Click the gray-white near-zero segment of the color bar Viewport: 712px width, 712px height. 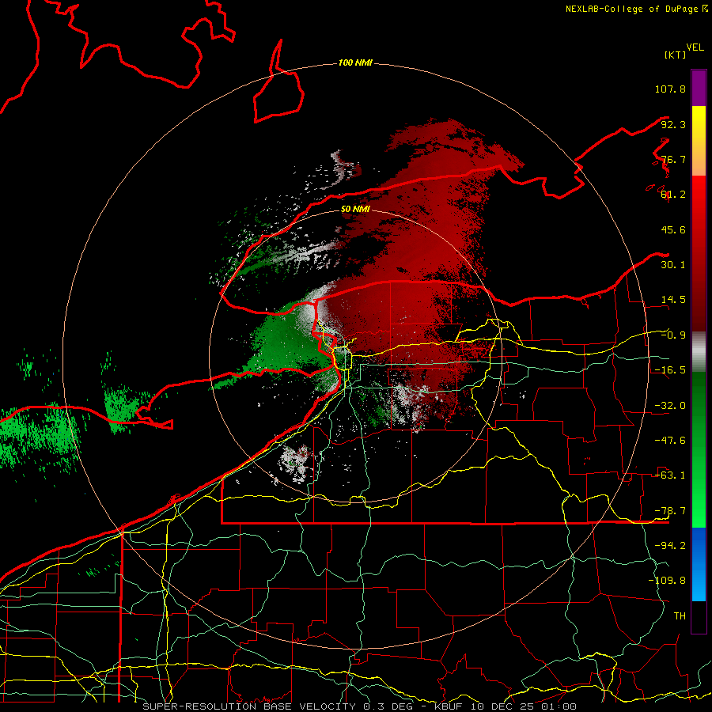[699, 352]
